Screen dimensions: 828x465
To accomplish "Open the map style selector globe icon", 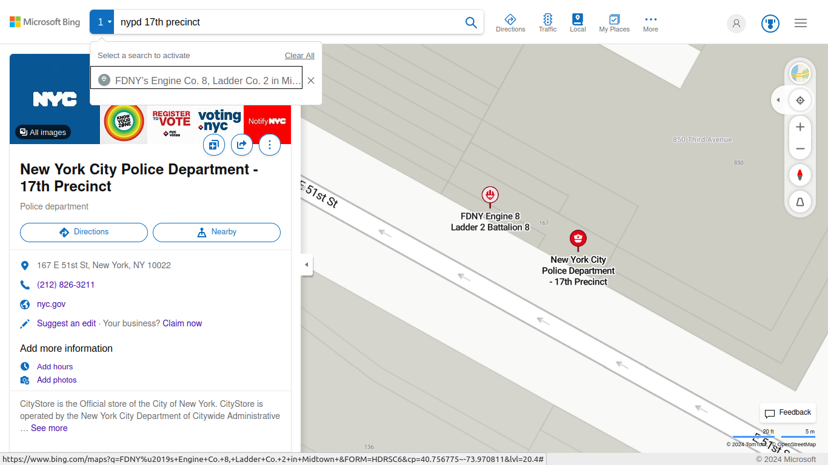I will coord(800,74).
